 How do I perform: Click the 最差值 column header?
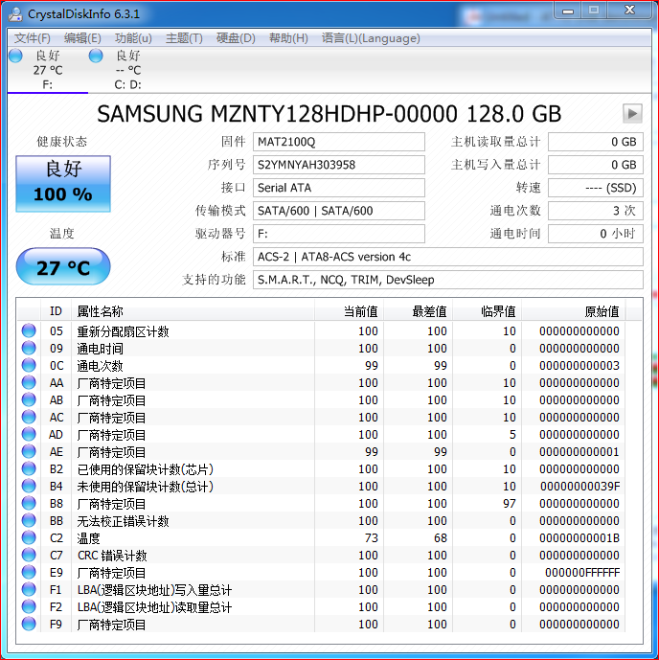coord(418,311)
